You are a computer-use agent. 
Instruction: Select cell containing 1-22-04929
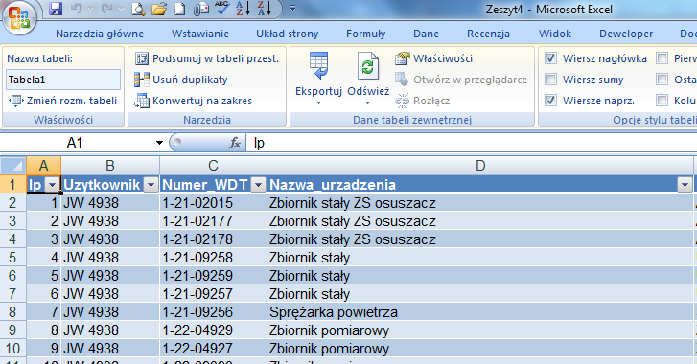(213, 330)
